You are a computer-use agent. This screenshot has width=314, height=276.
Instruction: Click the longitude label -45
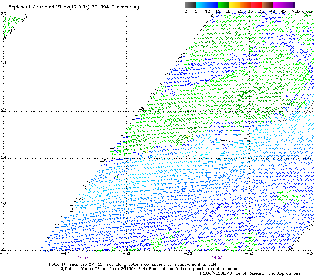[4, 253]
